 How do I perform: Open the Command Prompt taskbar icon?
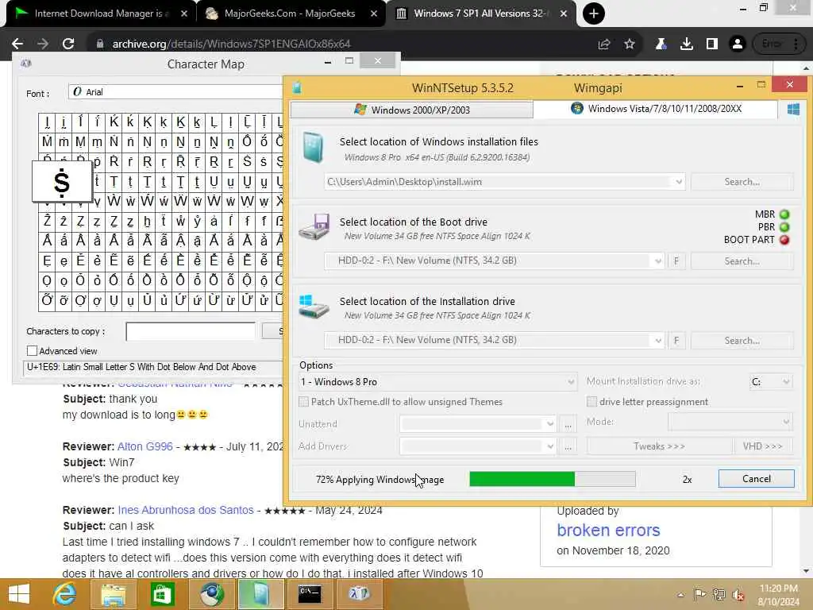310,594
